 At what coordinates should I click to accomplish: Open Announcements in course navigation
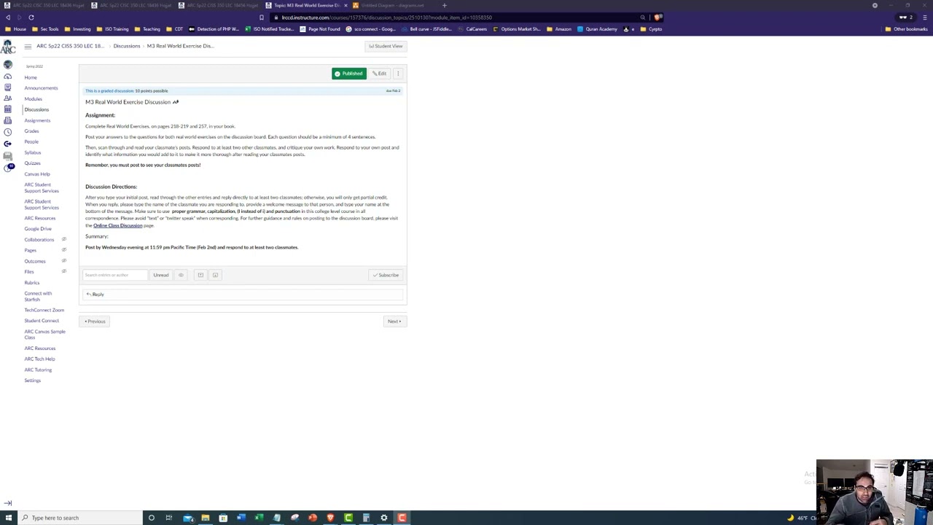click(41, 88)
